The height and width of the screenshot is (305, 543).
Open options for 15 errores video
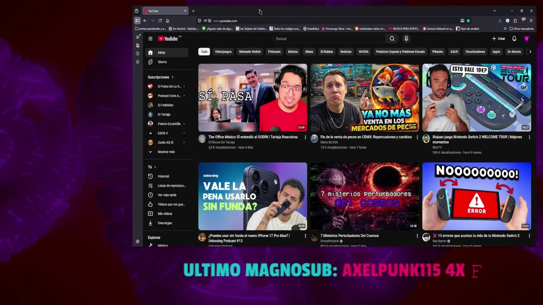click(529, 236)
